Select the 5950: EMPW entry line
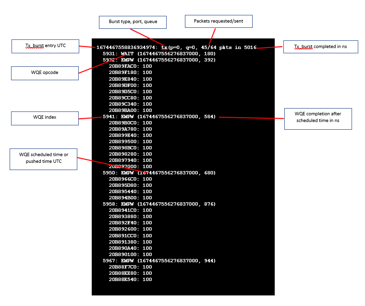365x306 pixels. tap(159, 172)
